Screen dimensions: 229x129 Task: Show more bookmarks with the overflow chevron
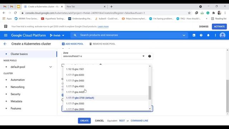(206, 19)
